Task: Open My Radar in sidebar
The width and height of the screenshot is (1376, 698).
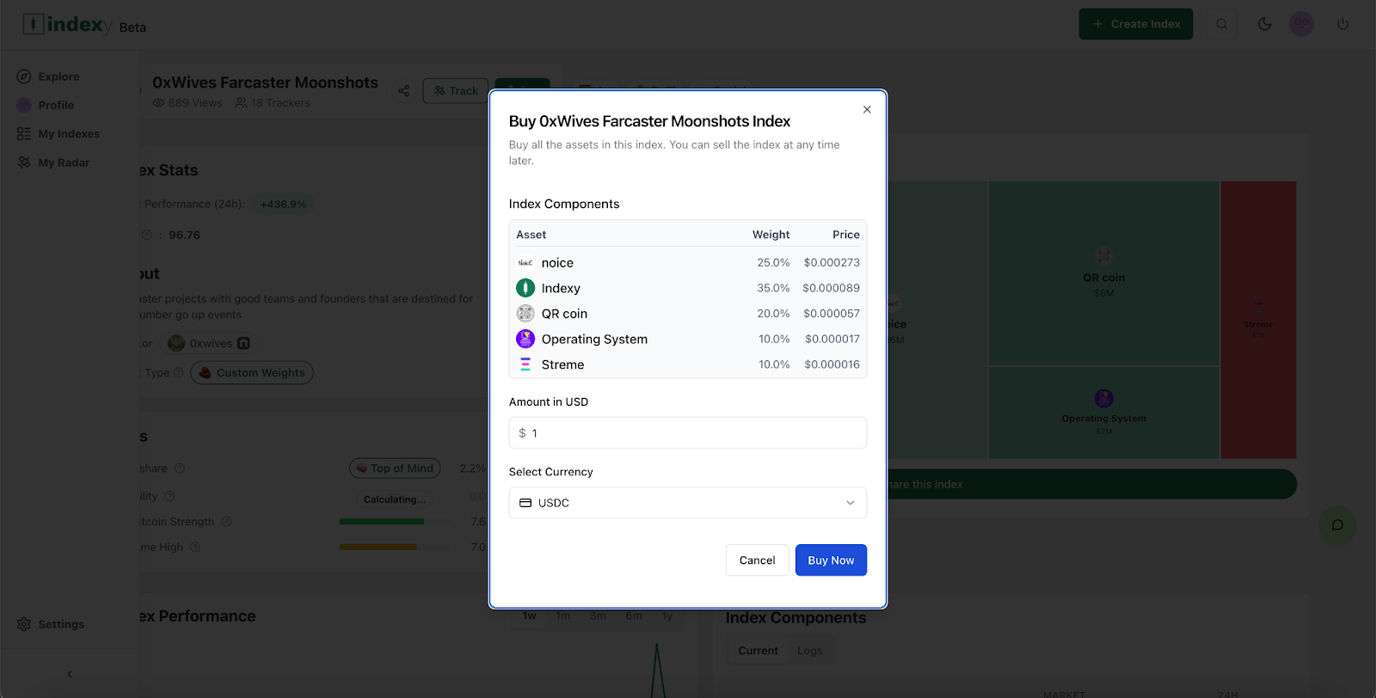Action: click(64, 162)
